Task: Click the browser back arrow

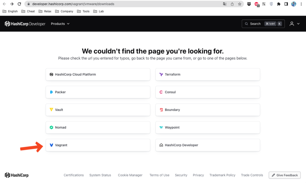Action: tap(4, 4)
